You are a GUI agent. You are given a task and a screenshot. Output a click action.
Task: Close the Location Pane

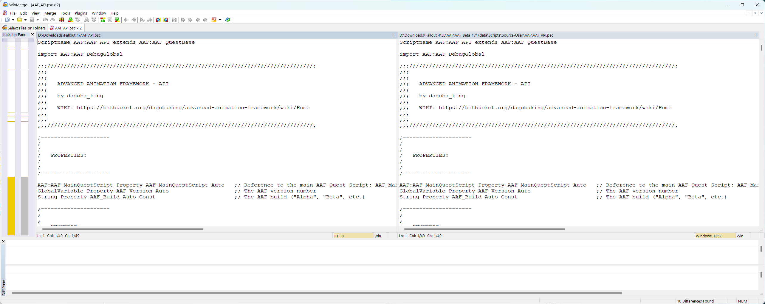(32, 35)
